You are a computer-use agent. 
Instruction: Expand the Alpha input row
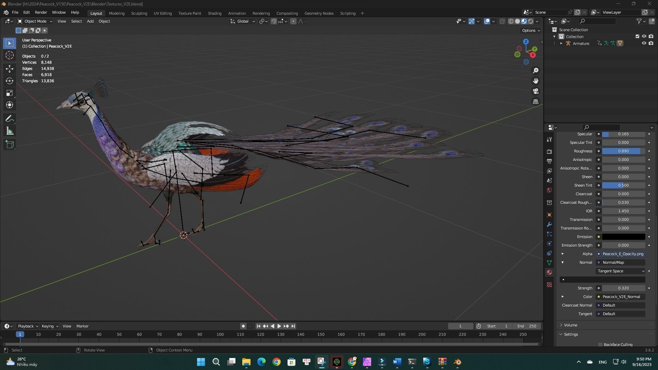pyautogui.click(x=562, y=254)
